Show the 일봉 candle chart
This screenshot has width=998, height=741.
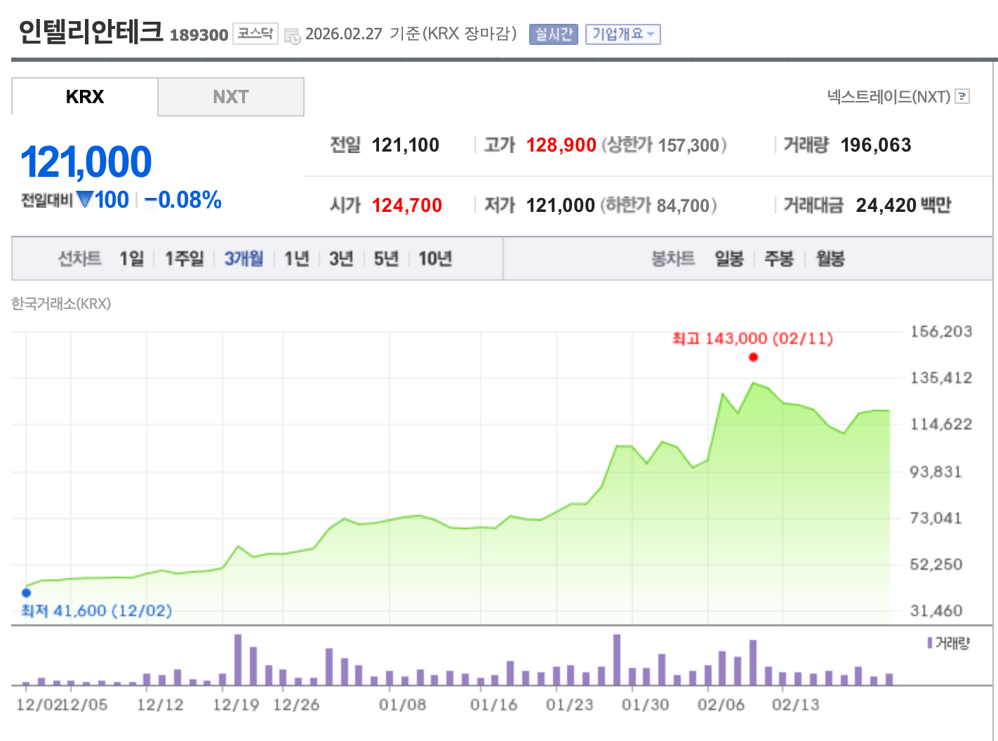(x=729, y=259)
